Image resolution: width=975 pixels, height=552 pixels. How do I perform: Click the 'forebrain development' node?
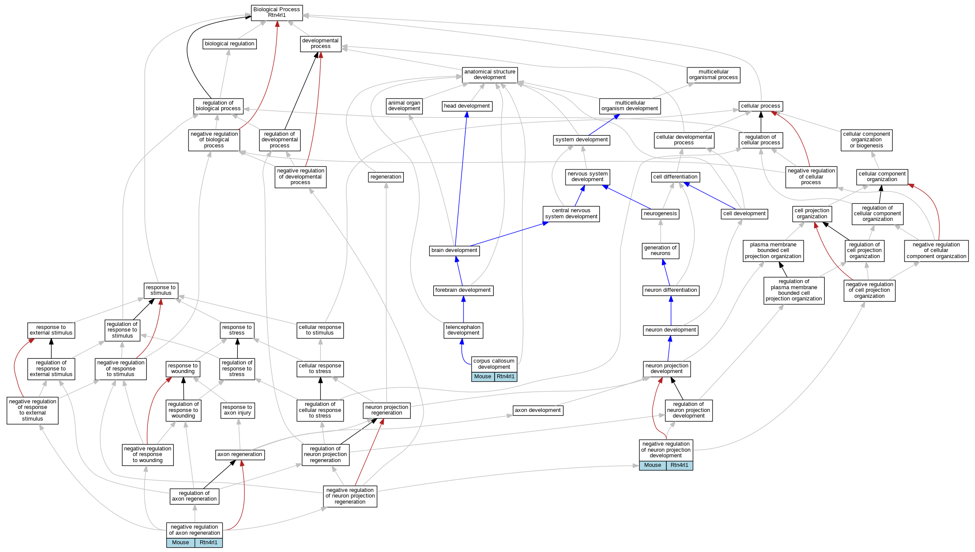[463, 290]
